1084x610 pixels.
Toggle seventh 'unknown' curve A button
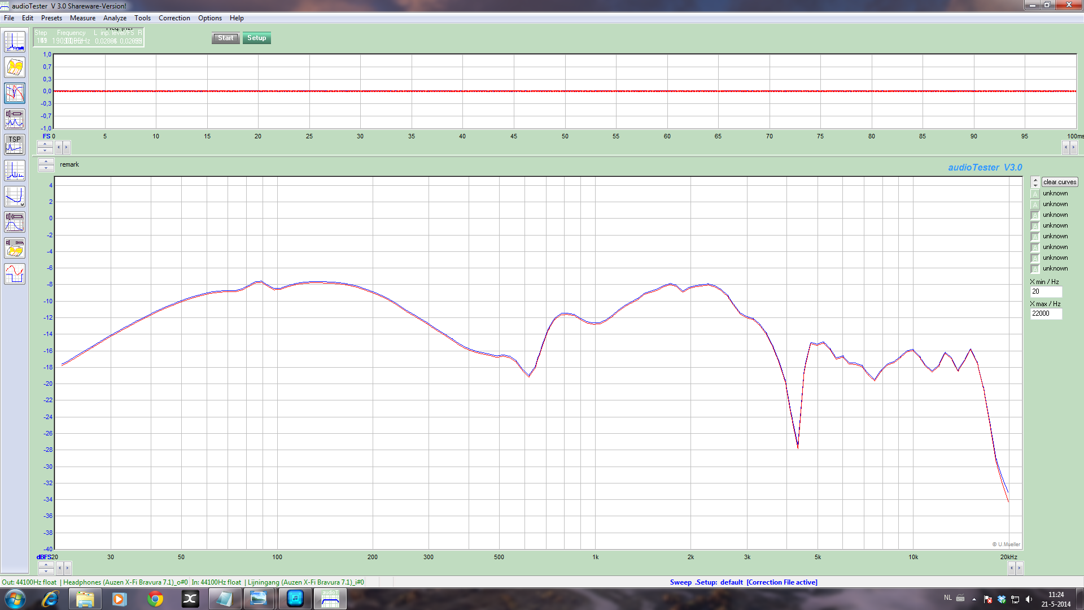(x=1035, y=258)
